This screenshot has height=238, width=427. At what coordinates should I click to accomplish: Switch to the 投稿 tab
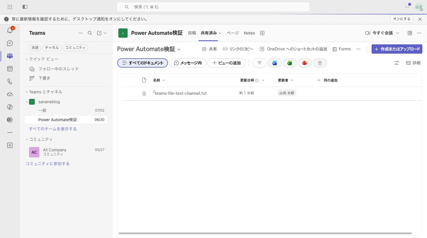192,33
